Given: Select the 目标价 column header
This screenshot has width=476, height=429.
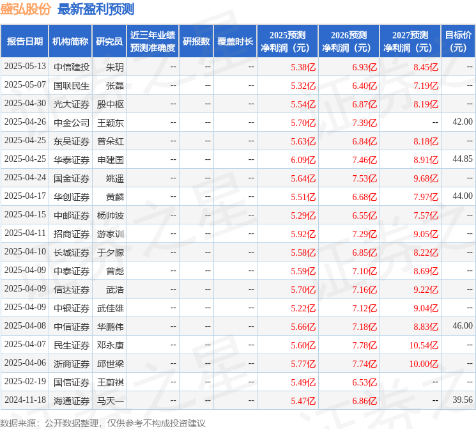Looking at the screenshot, I should click(x=458, y=42).
